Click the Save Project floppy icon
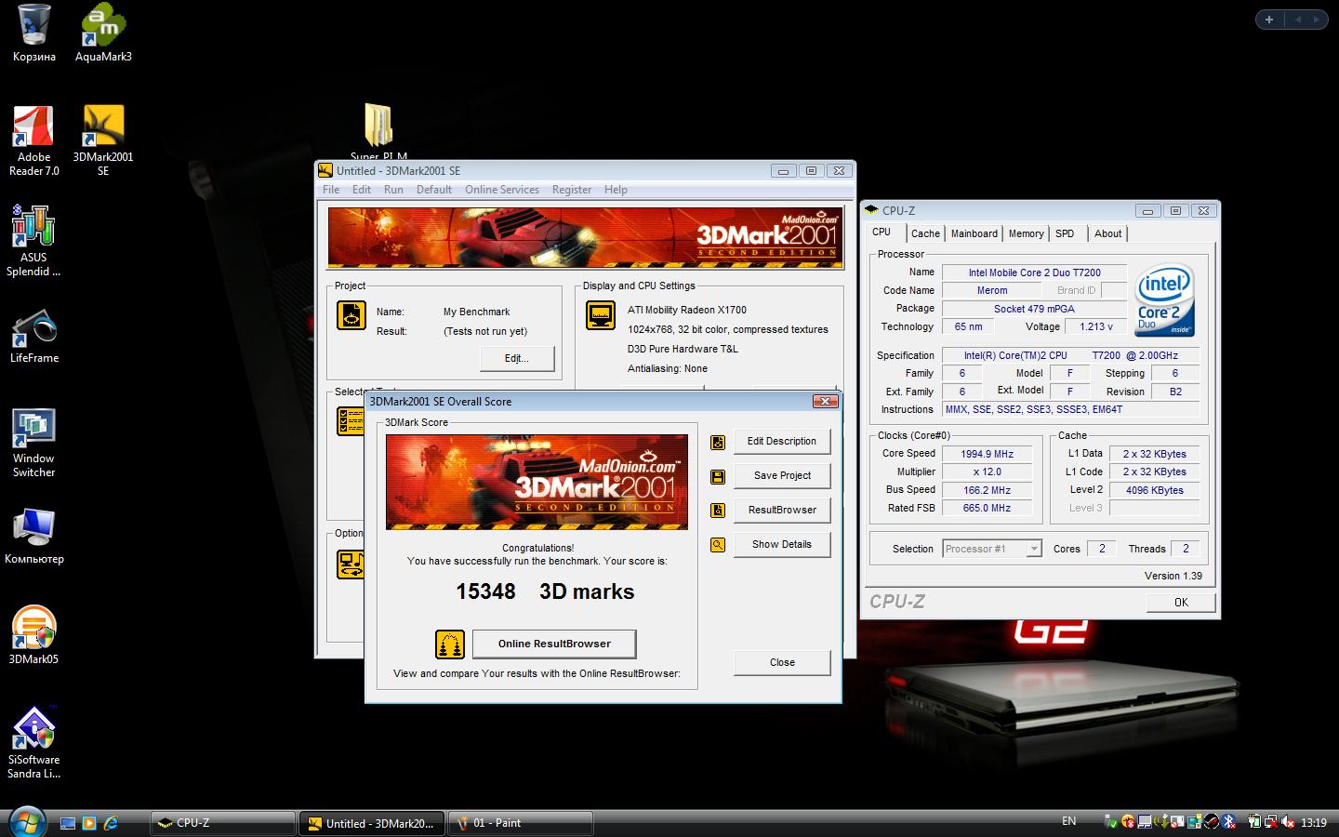This screenshot has width=1339, height=837. pos(718,476)
